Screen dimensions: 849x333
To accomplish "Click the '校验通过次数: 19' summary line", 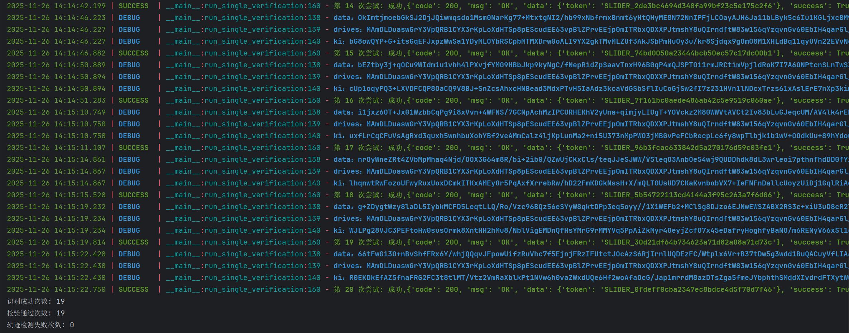I will pos(36,313).
